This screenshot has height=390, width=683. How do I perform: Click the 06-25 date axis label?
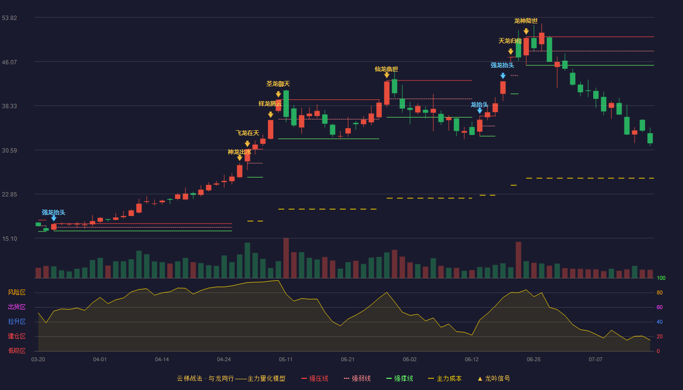point(534,359)
